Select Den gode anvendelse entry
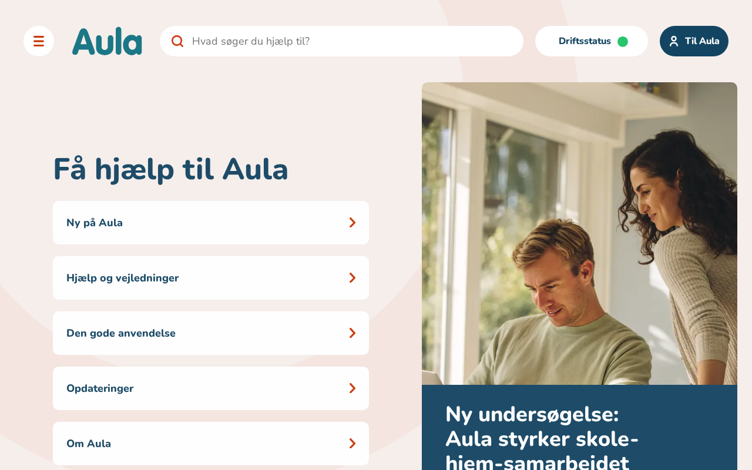 click(211, 333)
